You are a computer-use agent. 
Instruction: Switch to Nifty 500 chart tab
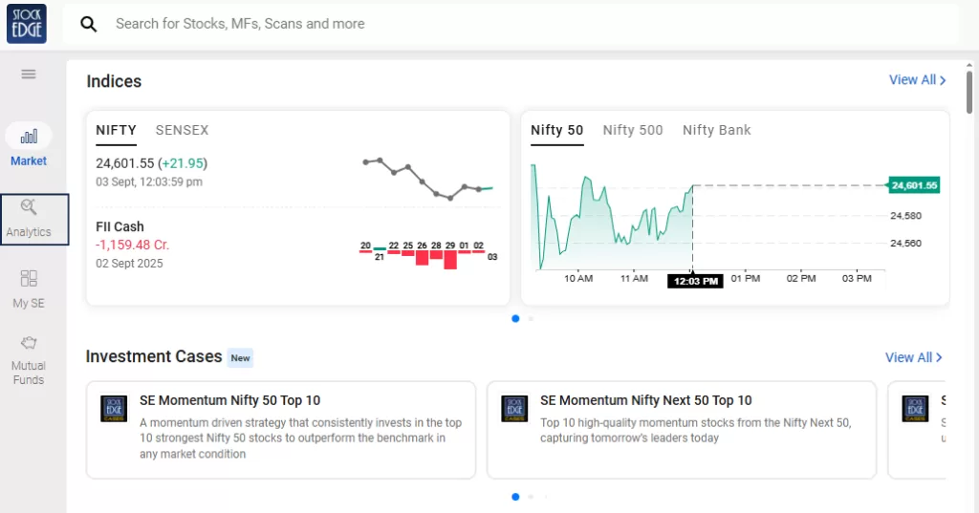[633, 131]
